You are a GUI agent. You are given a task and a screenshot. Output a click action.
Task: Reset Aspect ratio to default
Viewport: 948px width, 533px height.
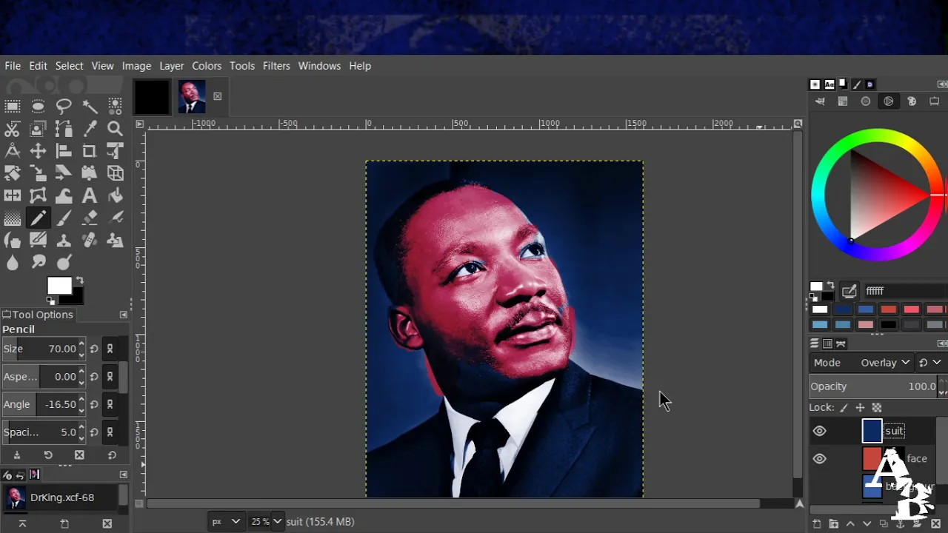point(94,377)
